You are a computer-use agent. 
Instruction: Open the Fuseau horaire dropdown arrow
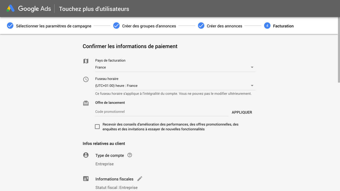click(x=252, y=86)
